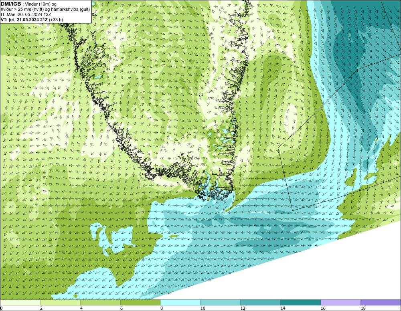Click the '6' scale label
The height and width of the screenshot is (311, 401).
122,308
